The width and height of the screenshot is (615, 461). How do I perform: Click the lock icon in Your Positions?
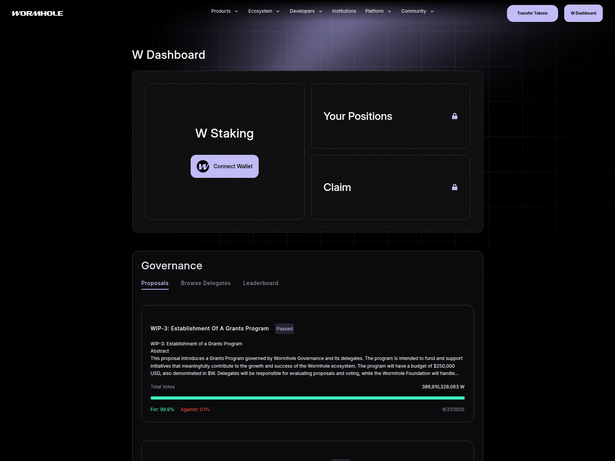tap(455, 116)
